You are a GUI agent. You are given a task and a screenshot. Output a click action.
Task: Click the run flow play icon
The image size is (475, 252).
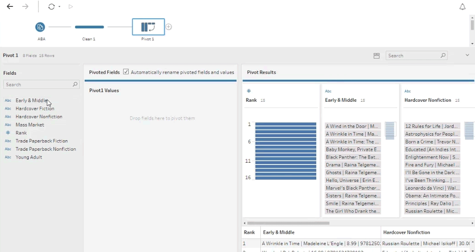coord(70,6)
